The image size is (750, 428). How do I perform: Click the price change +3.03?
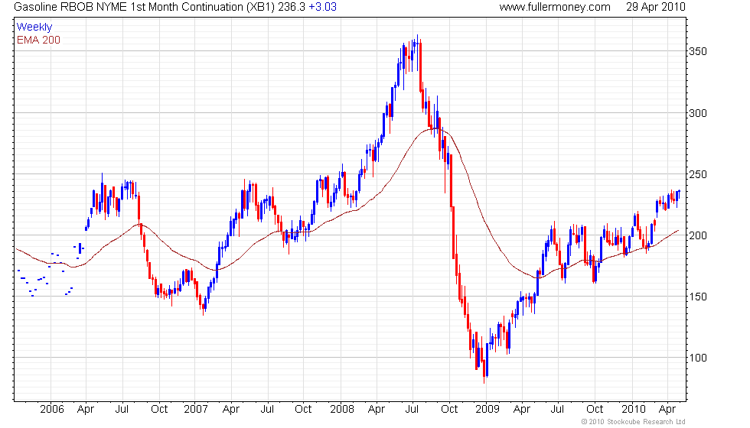pos(322,7)
